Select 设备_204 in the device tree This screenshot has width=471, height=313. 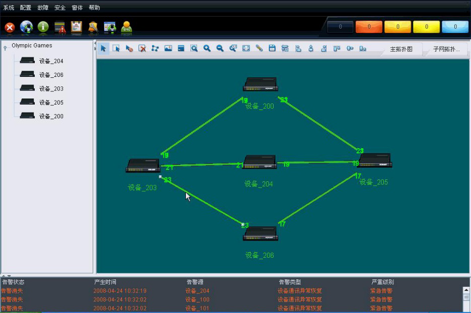(51, 61)
